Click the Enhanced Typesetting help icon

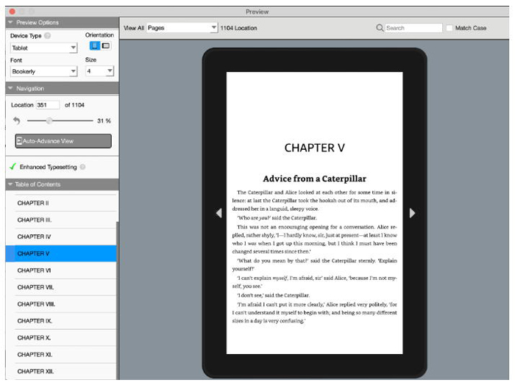tap(82, 167)
